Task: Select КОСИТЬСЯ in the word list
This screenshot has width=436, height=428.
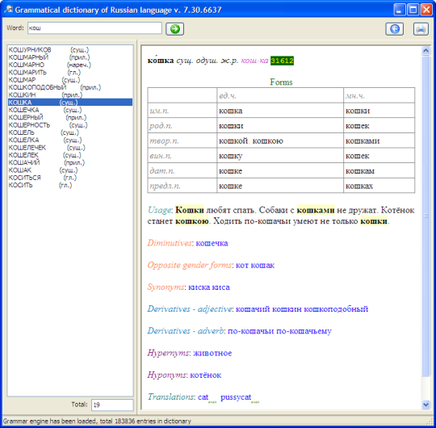Action: pyautogui.click(x=24, y=178)
